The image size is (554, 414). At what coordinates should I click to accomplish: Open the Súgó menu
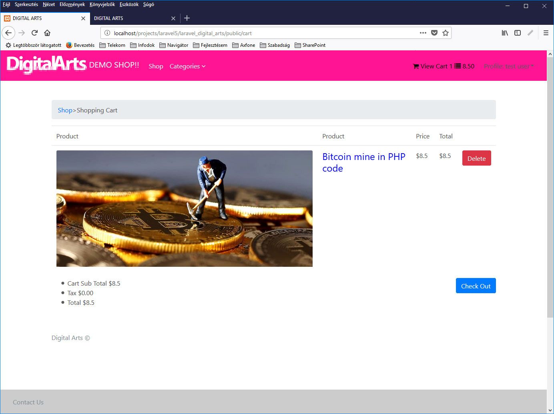(149, 4)
